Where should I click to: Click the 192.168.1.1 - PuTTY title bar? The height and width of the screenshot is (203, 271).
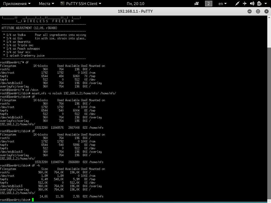pyautogui.click(x=135, y=11)
